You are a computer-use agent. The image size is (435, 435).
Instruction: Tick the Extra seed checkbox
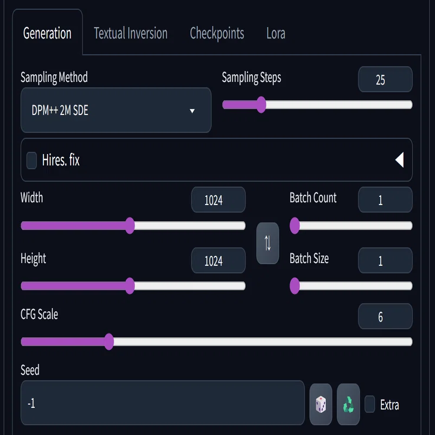(369, 404)
